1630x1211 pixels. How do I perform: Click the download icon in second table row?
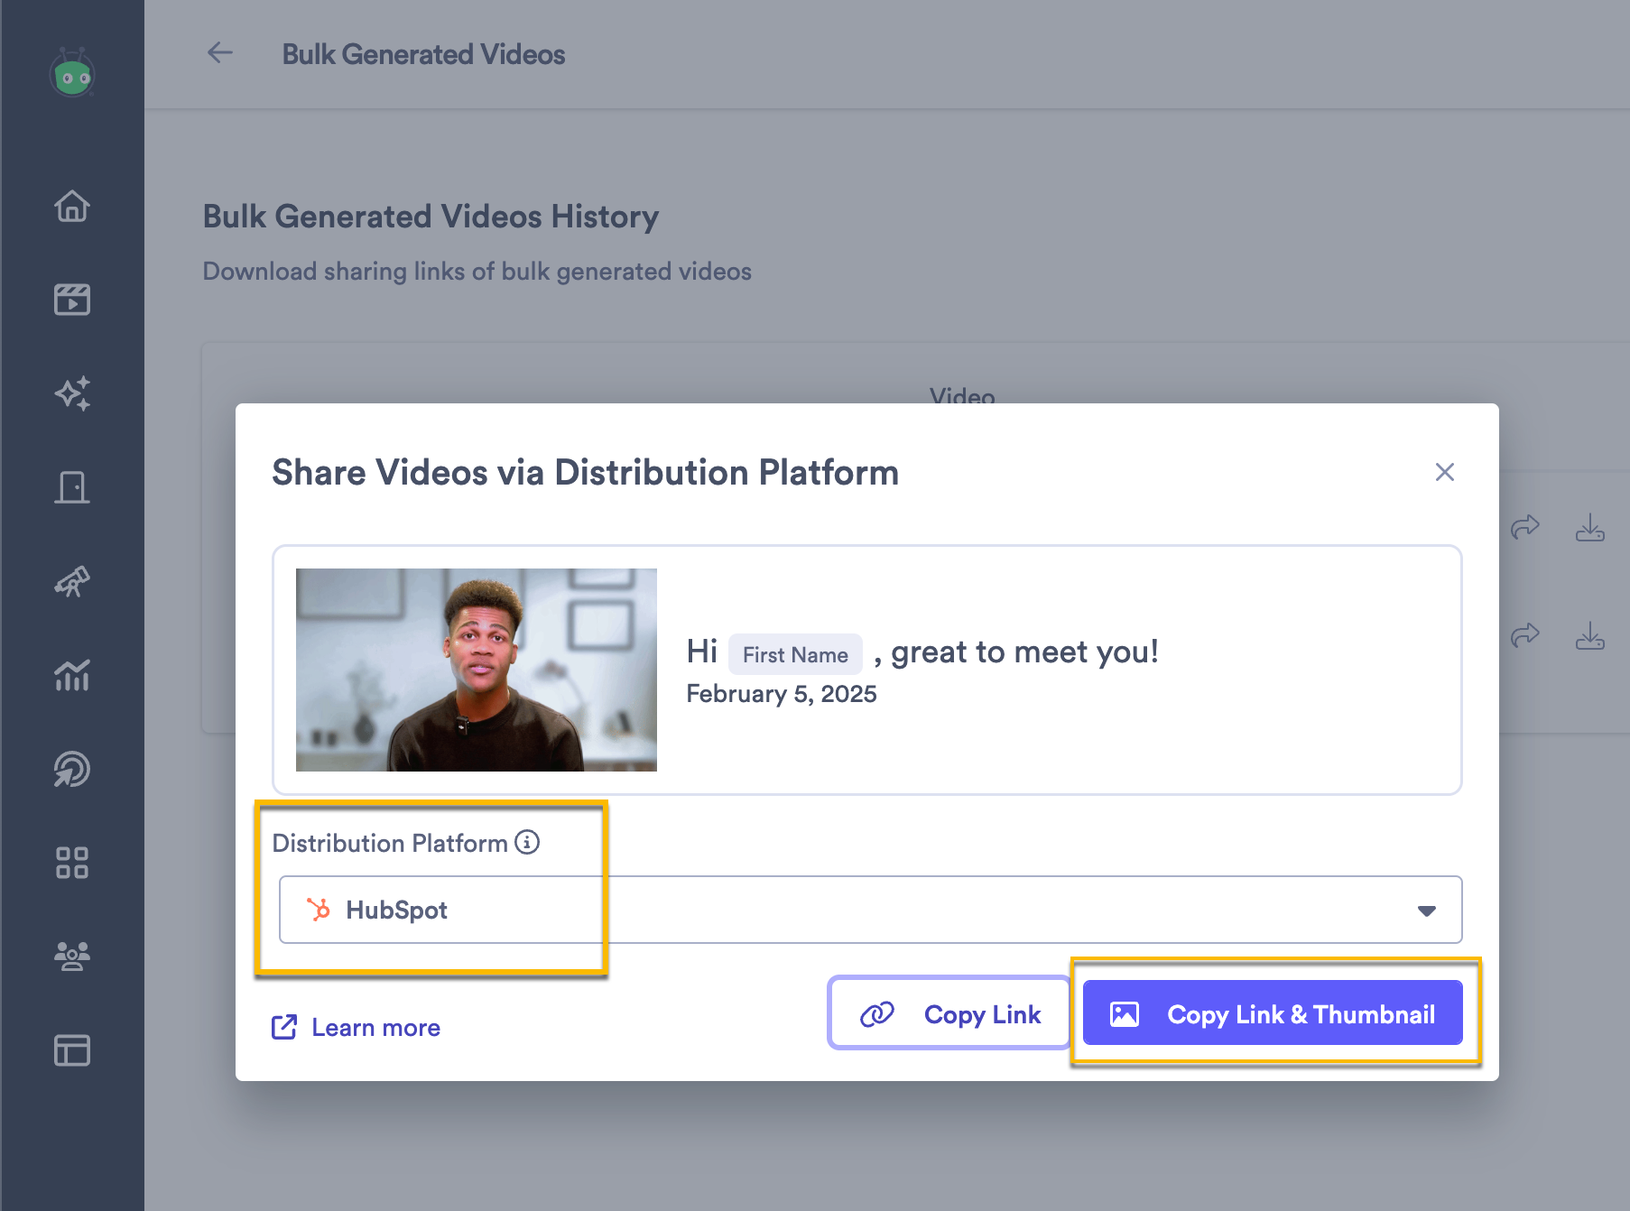pyautogui.click(x=1589, y=636)
